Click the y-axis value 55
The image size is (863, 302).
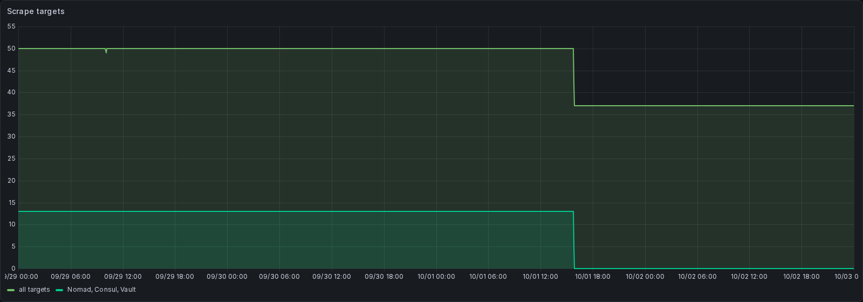point(12,26)
